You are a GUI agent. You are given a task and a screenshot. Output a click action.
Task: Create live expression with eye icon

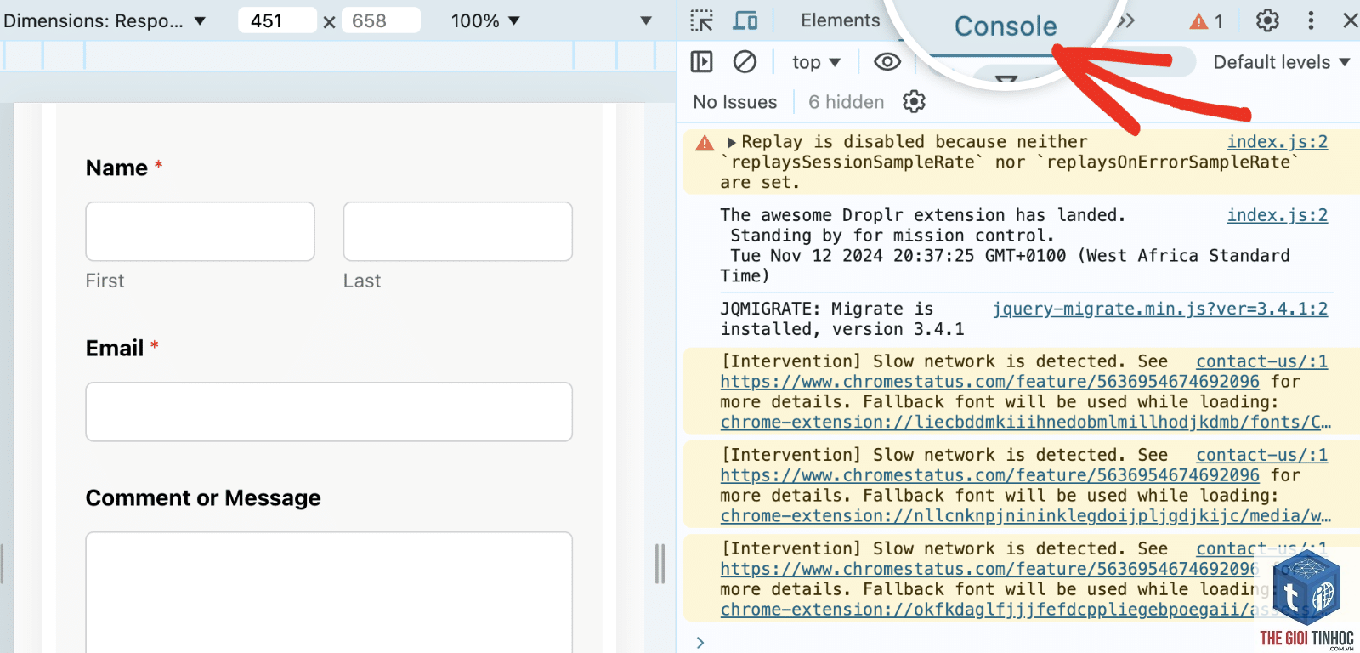887,62
